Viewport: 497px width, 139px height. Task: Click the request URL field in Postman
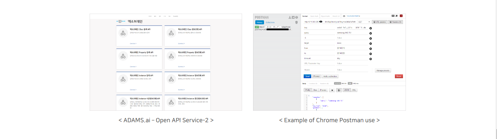point(329,22)
